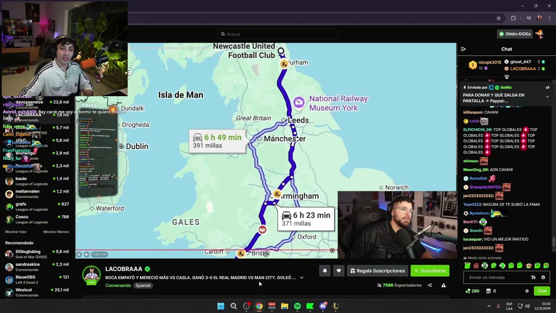Expand the pinned message chevron
556x313 pixels.
point(547,97)
